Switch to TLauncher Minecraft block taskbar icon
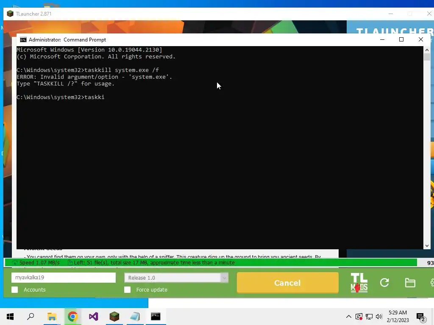434x325 pixels. 114,317
